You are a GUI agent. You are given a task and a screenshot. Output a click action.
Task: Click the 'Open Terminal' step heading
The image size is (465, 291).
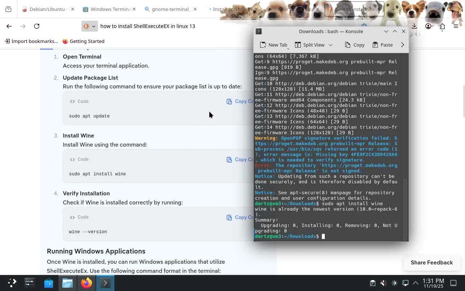(x=82, y=57)
